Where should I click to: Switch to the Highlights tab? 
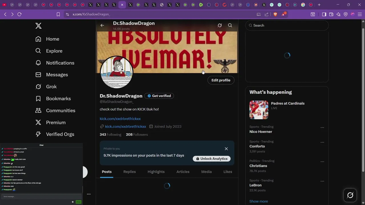tap(156, 172)
